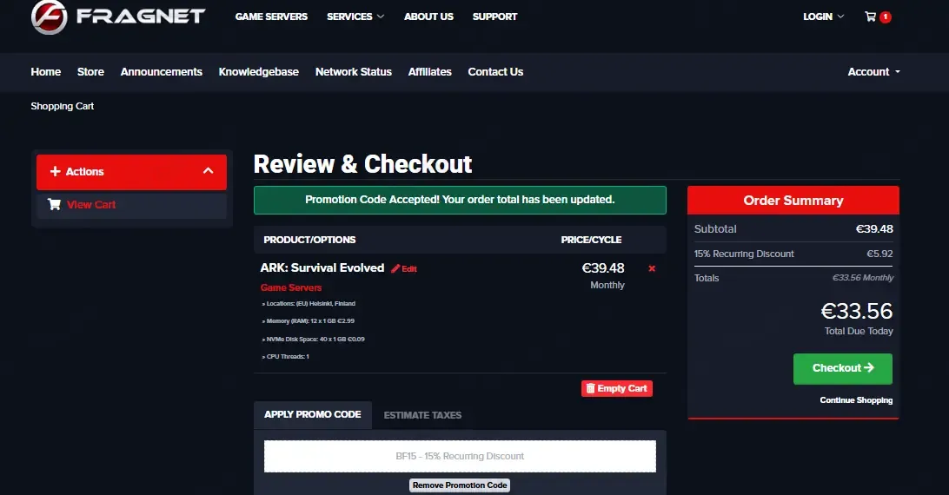The width and height of the screenshot is (949, 495).
Task: Click the pencil Edit icon for ARK
Action: tap(395, 268)
